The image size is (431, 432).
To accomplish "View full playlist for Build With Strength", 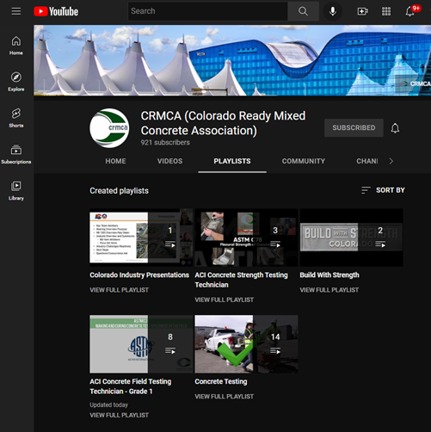I will (329, 290).
